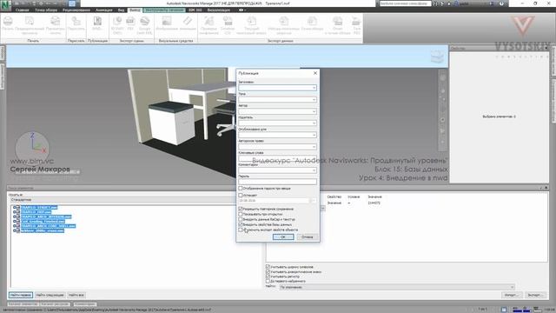Image resolution: width=556 pixels, height=313 pixels.
Task: Open the Искать в Стандартная dropdown
Action: click(x=122, y=200)
